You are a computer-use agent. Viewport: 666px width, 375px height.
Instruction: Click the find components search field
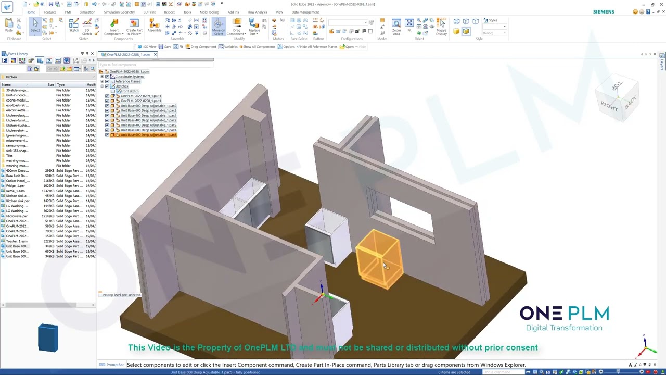point(156,65)
